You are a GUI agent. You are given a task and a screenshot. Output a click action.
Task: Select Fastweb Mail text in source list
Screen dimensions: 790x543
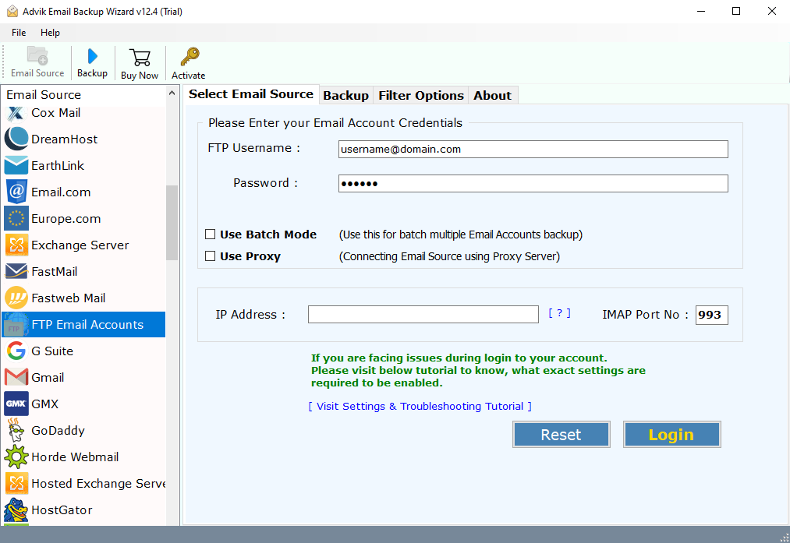click(69, 298)
